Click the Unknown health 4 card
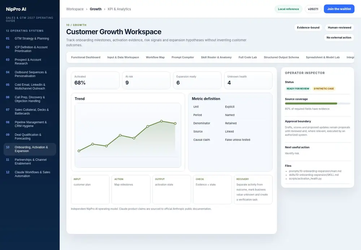Screen dimensions: 361x250 (x=248, y=80)
